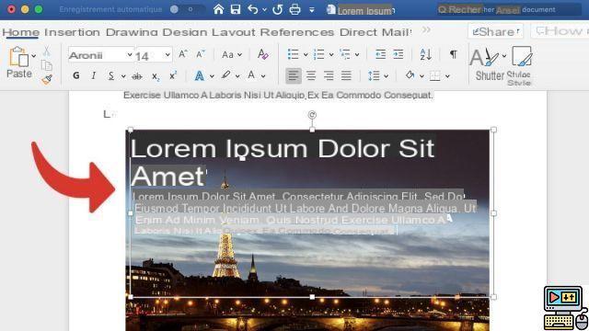Decrease paragraph indent
This screenshot has width=589, height=331.
coord(380,55)
